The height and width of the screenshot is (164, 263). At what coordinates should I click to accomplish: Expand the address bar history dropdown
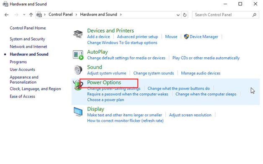pos(178,15)
